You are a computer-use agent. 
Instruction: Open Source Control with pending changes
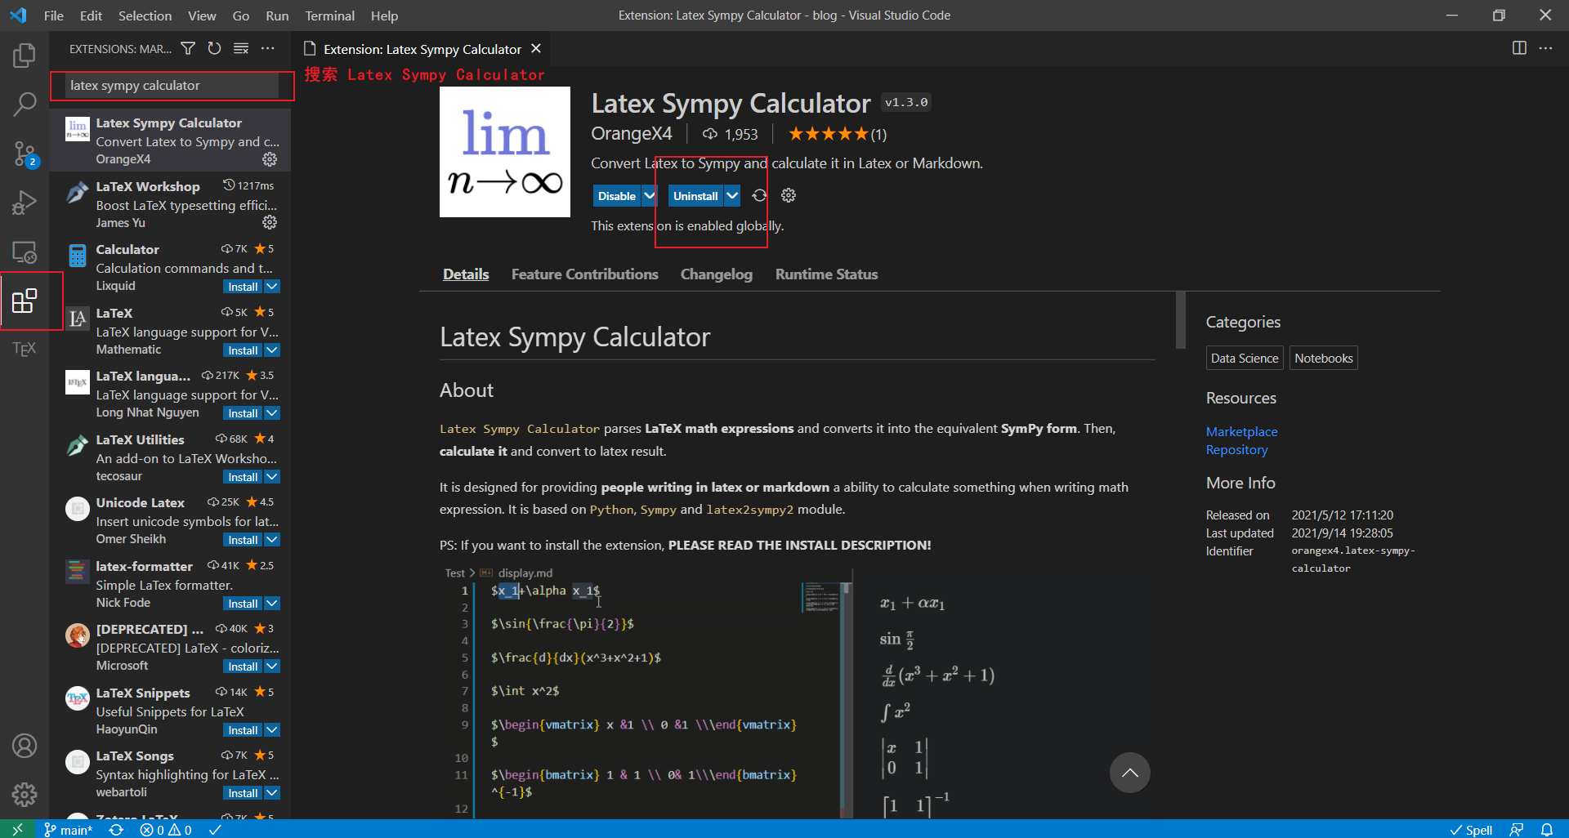click(25, 154)
